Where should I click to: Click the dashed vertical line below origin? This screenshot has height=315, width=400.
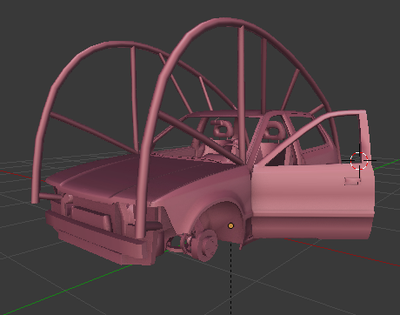click(x=231, y=278)
